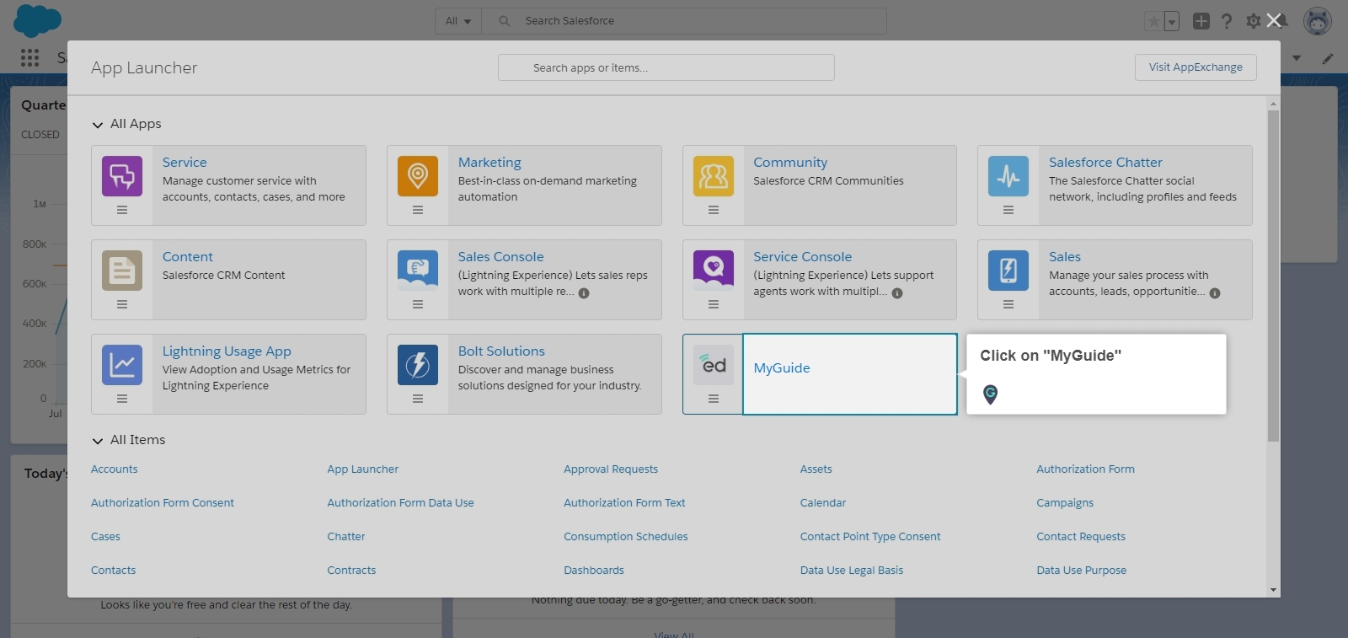Open the MyGuide app link
This screenshot has height=638, width=1348.
pyautogui.click(x=782, y=368)
